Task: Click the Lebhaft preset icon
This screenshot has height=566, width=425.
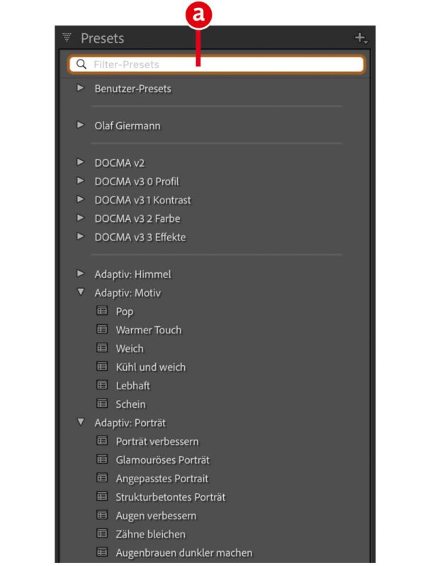Action: coord(101,385)
